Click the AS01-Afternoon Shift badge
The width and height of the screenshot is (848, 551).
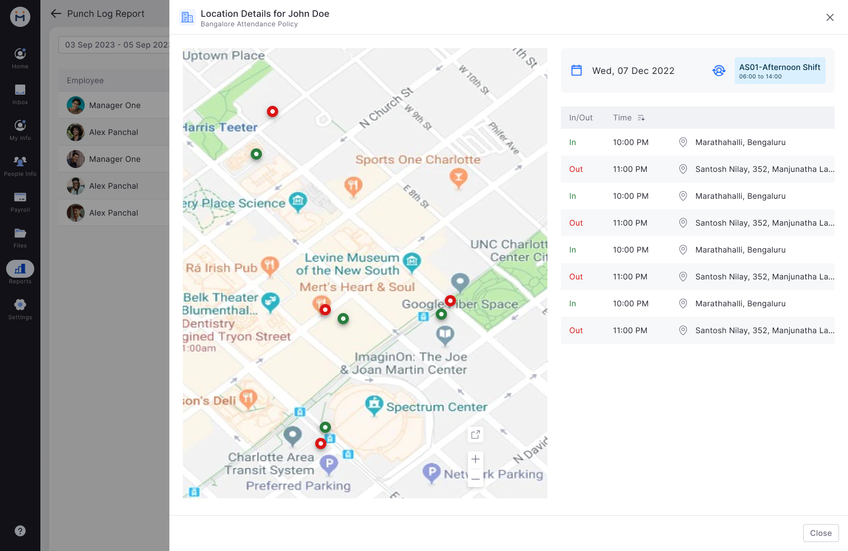(x=780, y=71)
